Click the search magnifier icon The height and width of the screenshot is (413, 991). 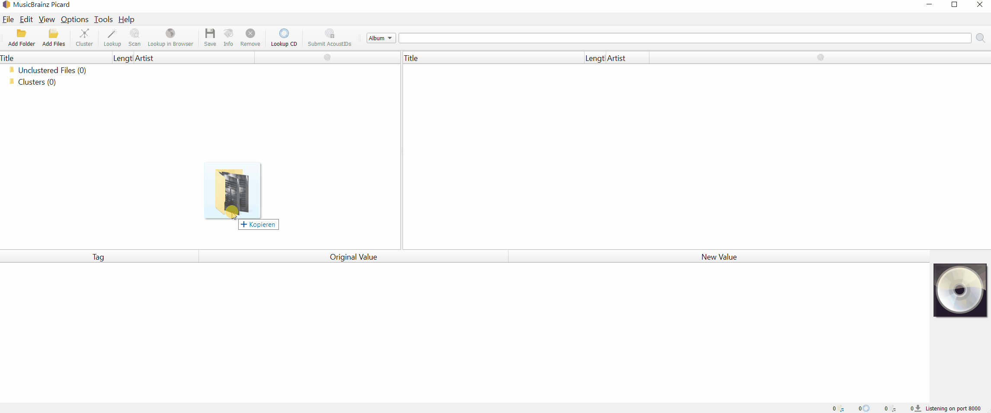tap(981, 38)
